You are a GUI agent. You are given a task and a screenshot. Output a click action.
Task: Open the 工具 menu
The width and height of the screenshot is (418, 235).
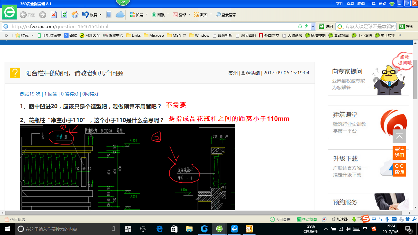click(372, 4)
